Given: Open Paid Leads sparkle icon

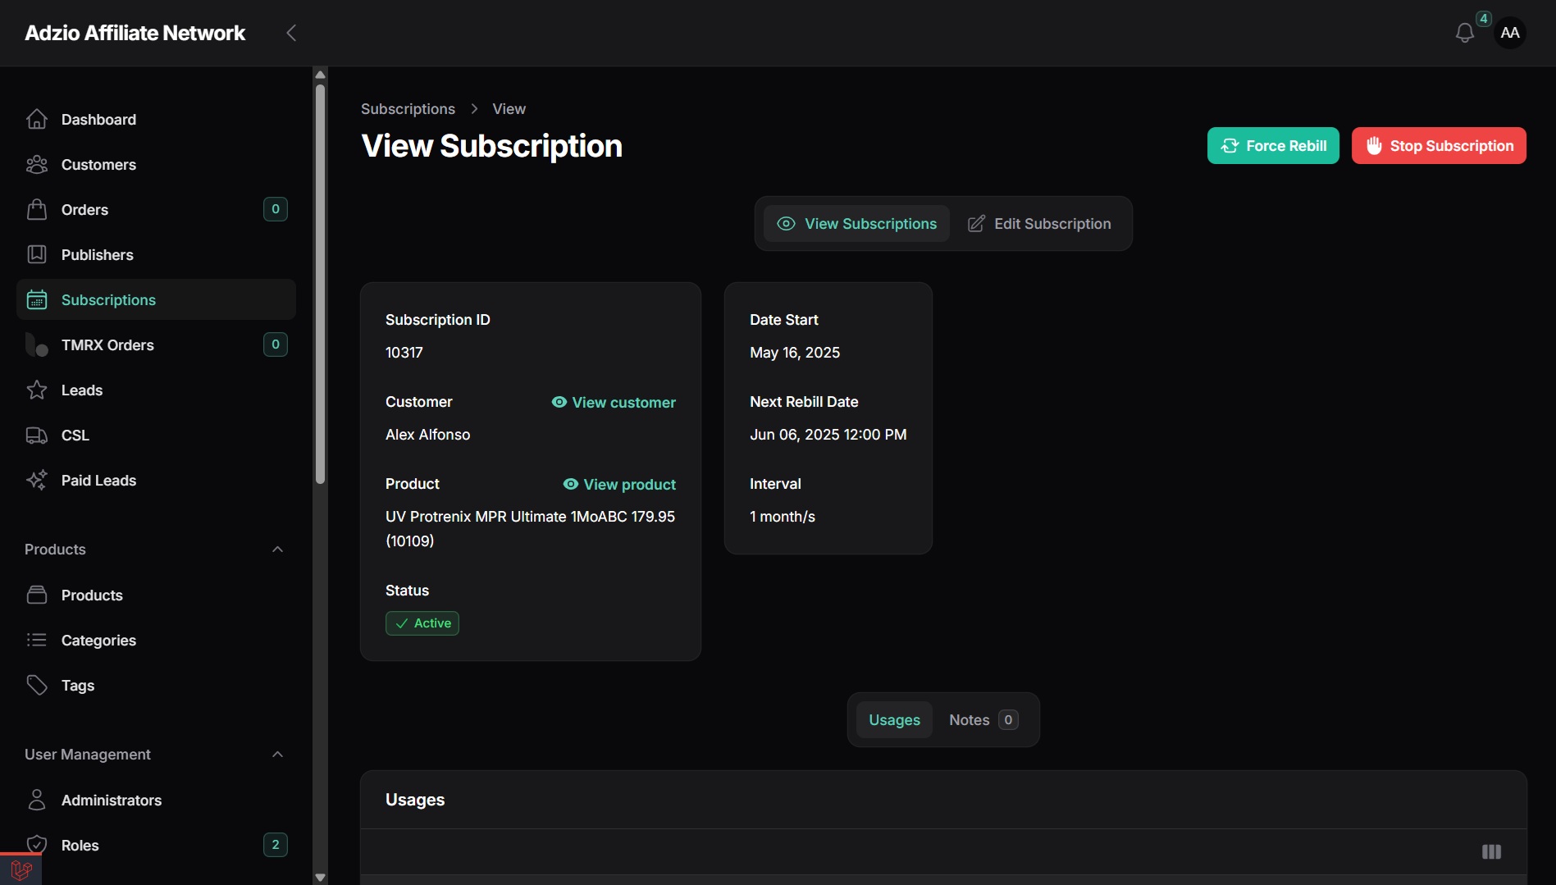Looking at the screenshot, I should 37,480.
